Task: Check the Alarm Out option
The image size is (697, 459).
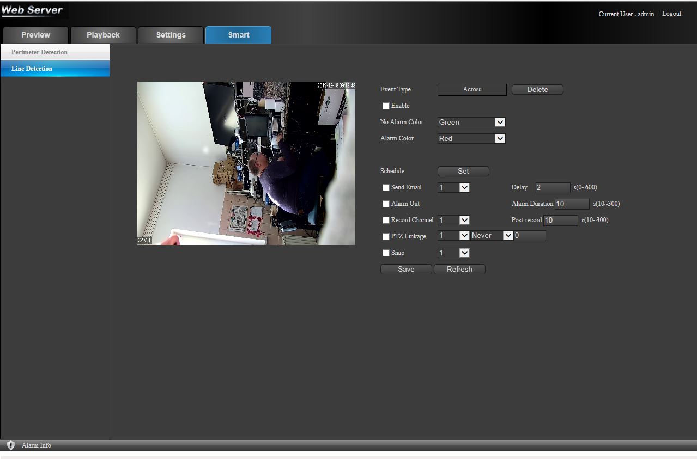Action: coord(386,204)
